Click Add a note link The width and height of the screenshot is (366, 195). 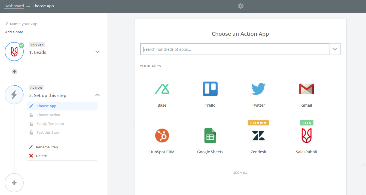(14, 32)
